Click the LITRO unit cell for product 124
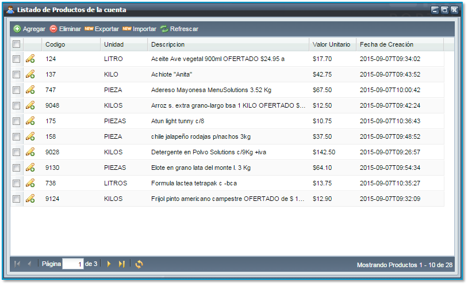Viewport: 468px width, 285px height. point(113,59)
